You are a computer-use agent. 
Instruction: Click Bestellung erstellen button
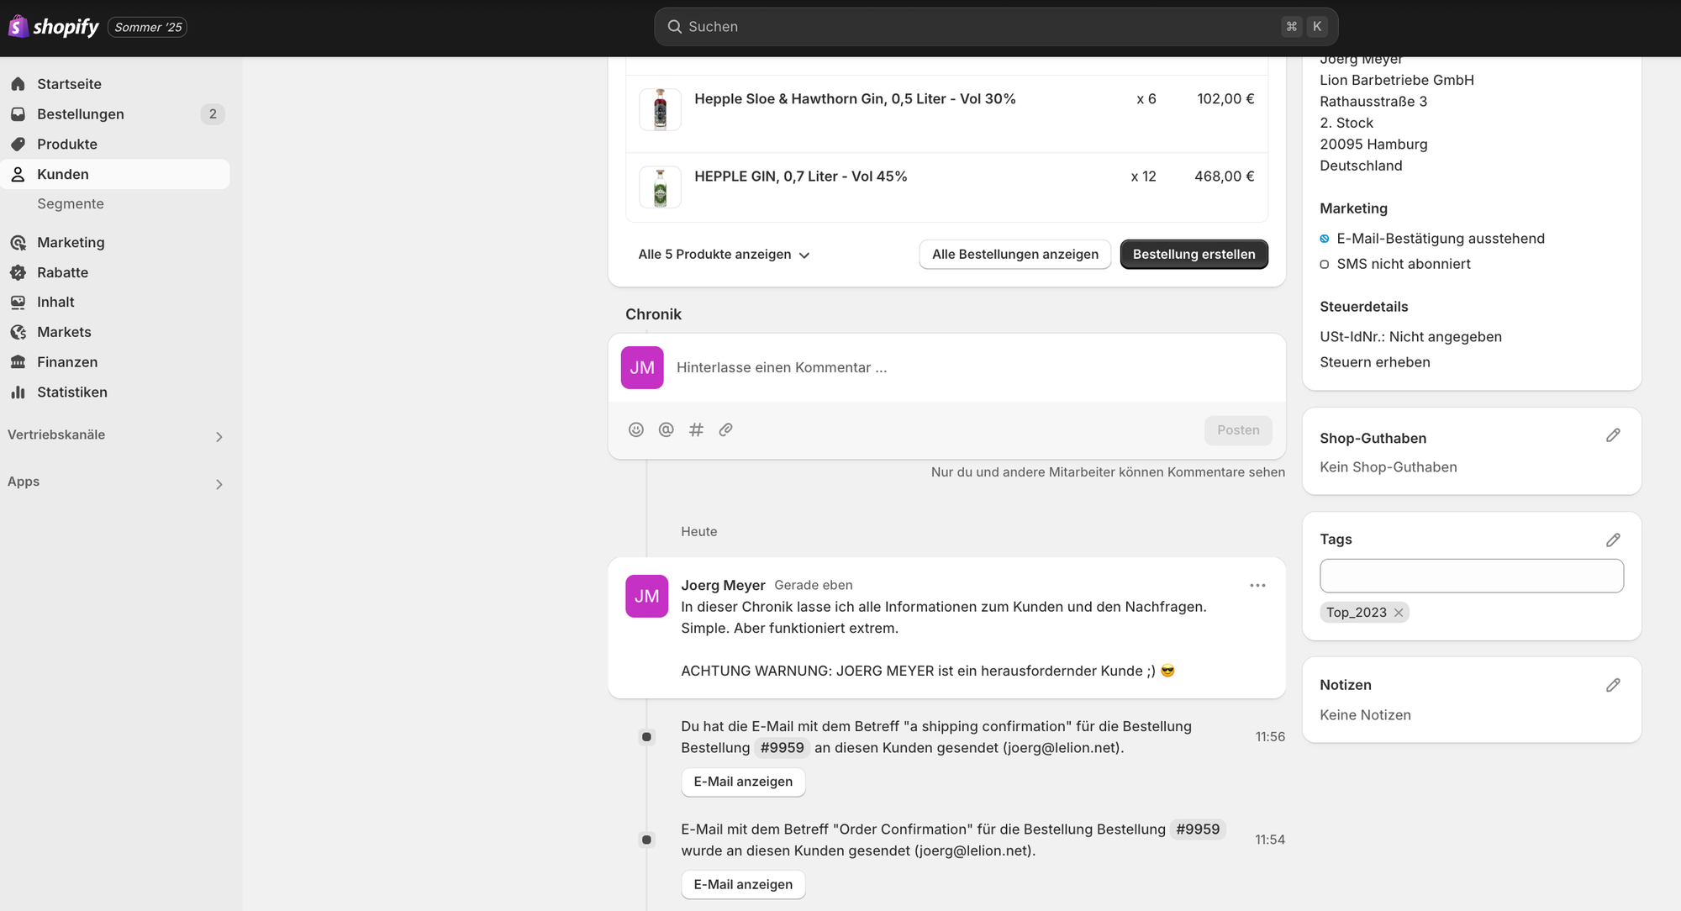click(x=1194, y=255)
